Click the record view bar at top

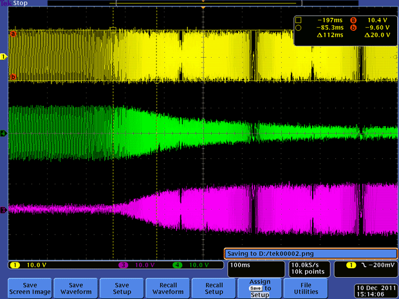pyautogui.click(x=203, y=3)
